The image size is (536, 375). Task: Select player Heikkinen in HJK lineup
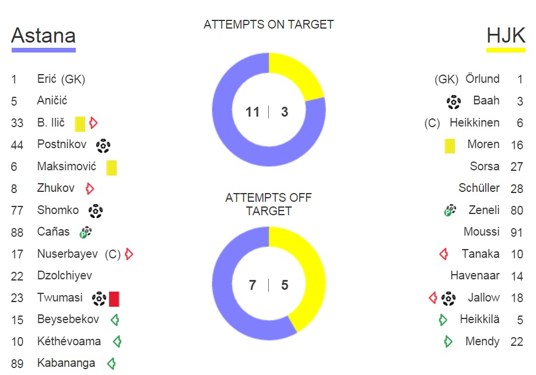pos(475,122)
